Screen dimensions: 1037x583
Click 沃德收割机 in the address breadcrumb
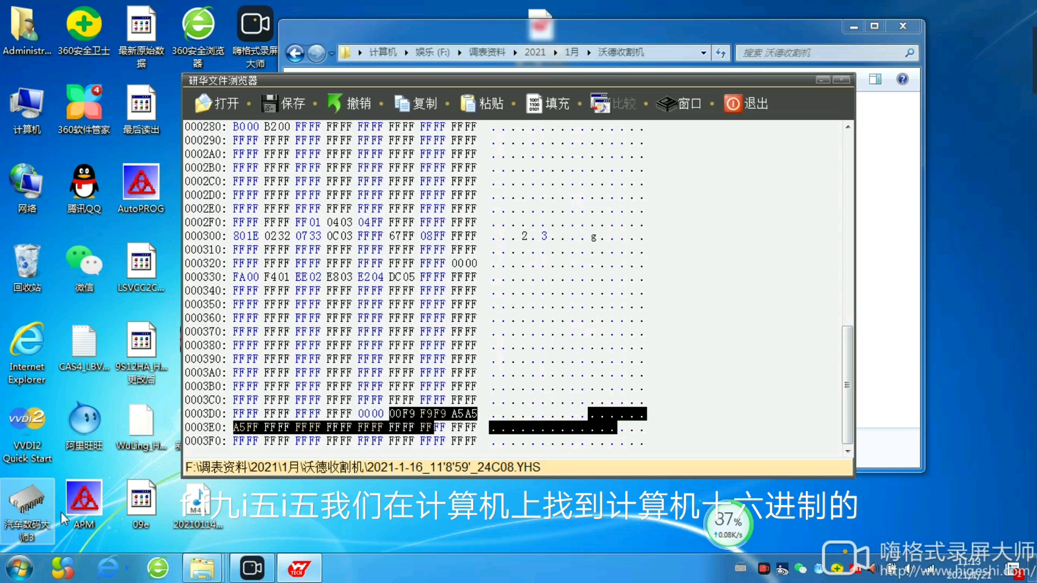pos(621,52)
